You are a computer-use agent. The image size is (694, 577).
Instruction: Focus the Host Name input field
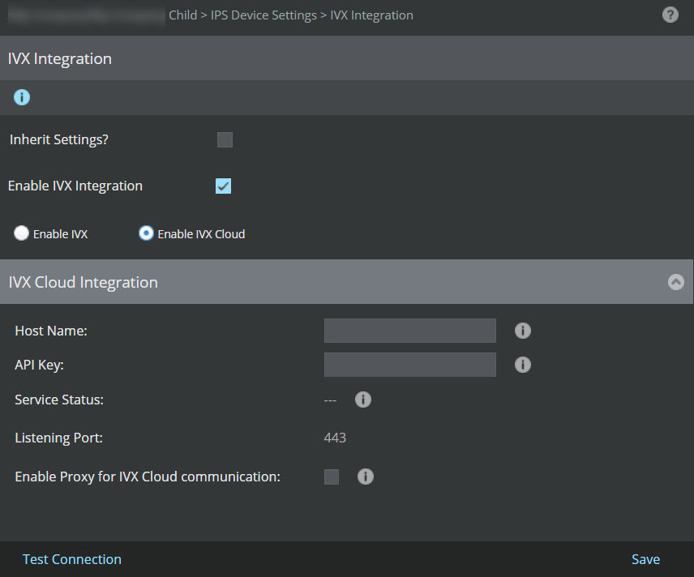pos(410,331)
